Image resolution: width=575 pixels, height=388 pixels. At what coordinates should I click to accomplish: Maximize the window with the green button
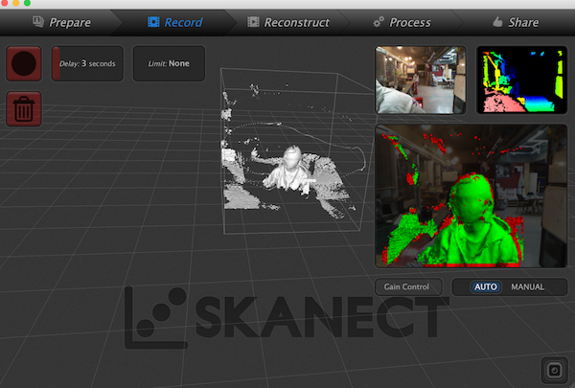click(x=27, y=3)
